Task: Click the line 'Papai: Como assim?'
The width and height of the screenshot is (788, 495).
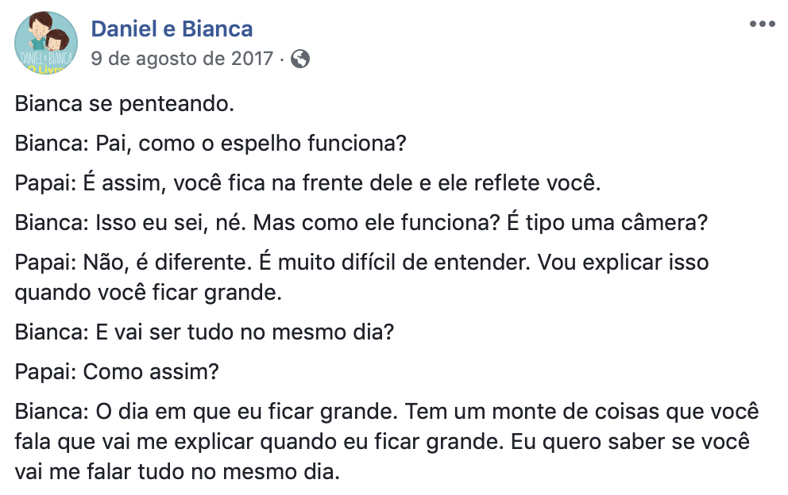Action: (x=117, y=372)
